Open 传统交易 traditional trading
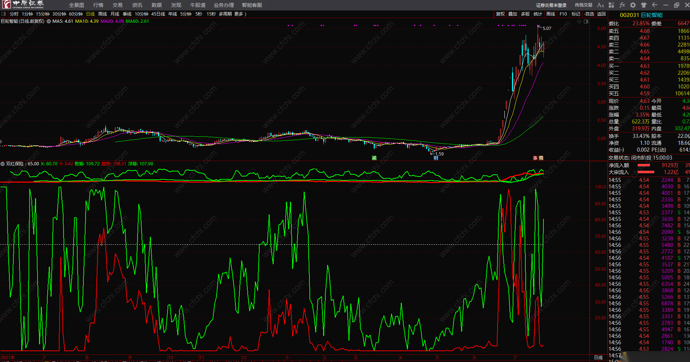690x362 pixels. point(583,5)
